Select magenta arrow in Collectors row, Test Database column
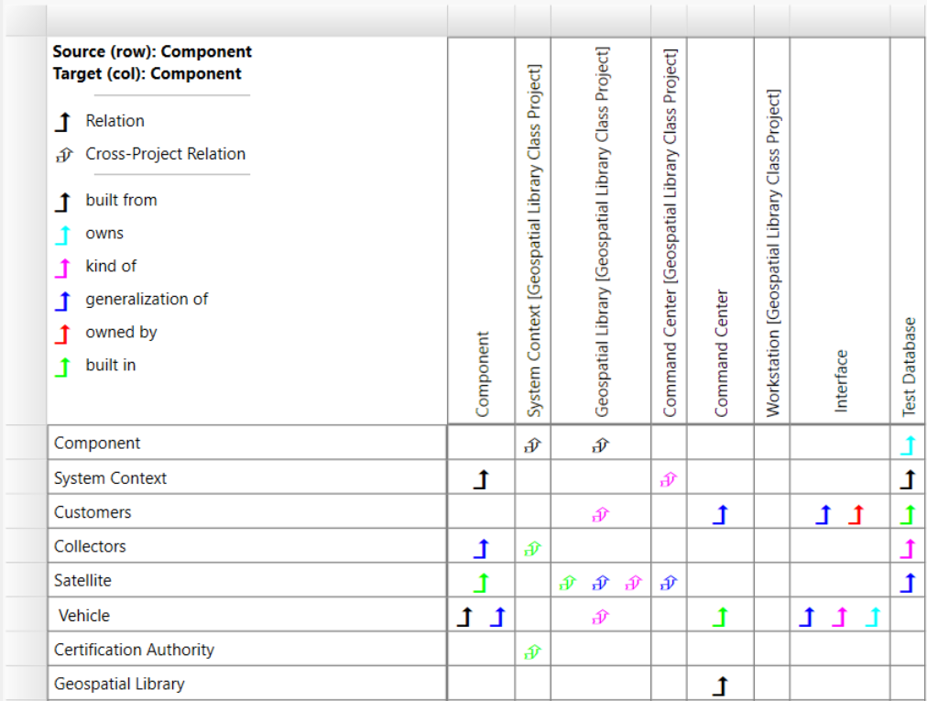The width and height of the screenshot is (927, 701). (x=908, y=548)
